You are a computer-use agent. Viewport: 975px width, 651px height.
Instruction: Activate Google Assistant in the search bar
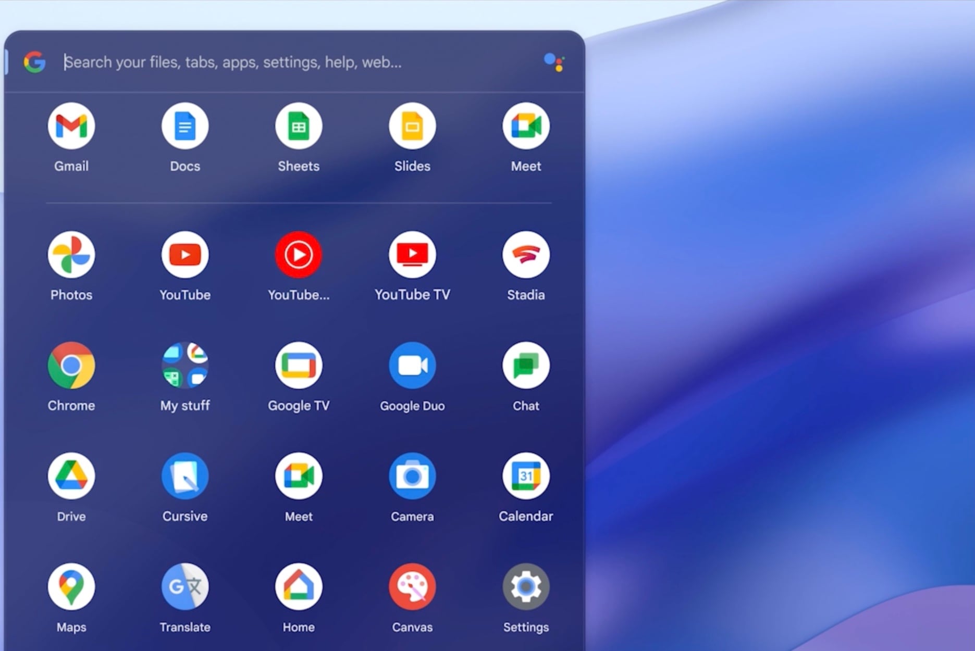pyautogui.click(x=554, y=62)
